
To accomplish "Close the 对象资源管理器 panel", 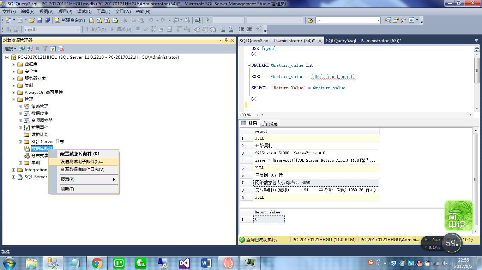I will 232,40.
